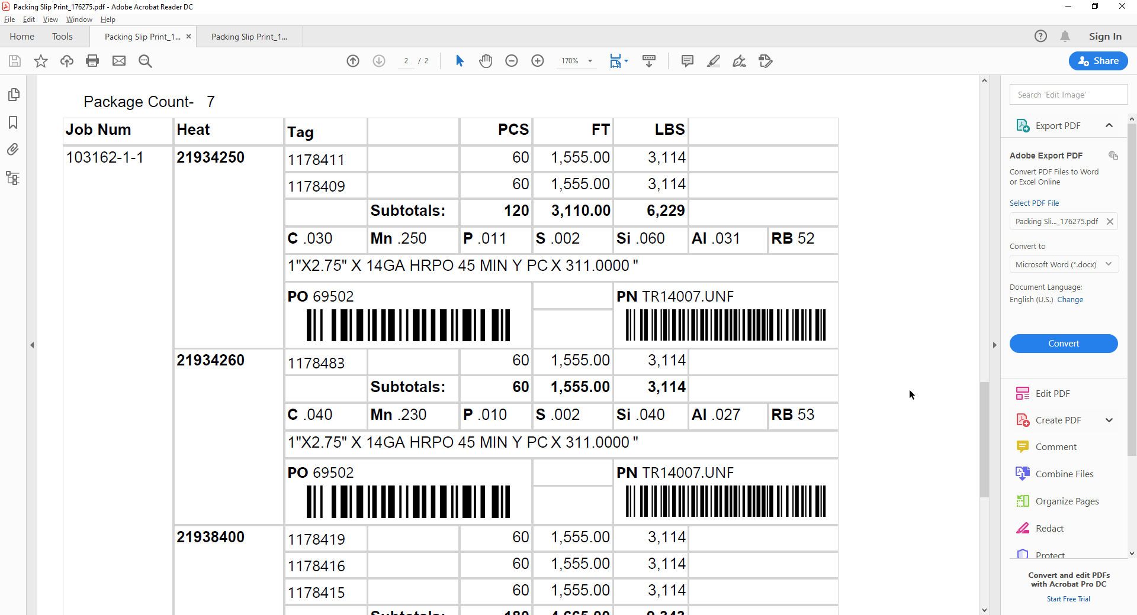
Task: Open the Organize Pages tool
Action: (x=1067, y=501)
